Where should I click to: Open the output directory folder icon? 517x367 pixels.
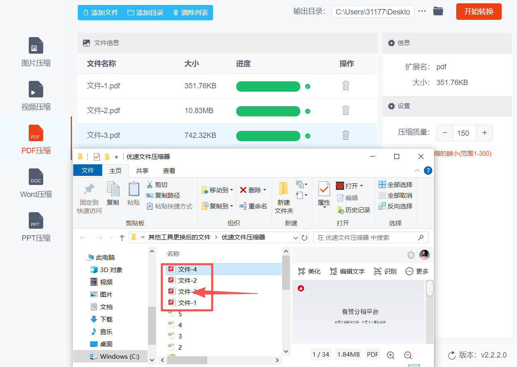(x=438, y=12)
